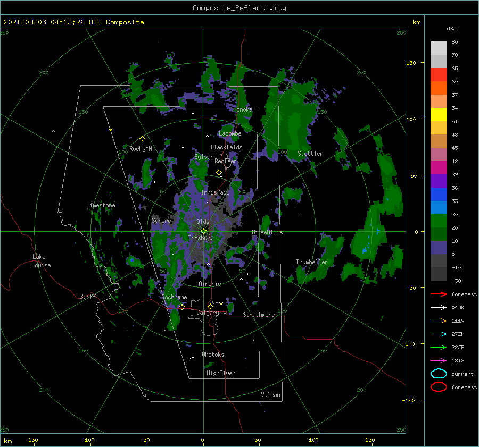Click the Stettler town label
The image size is (479, 447).
point(310,154)
